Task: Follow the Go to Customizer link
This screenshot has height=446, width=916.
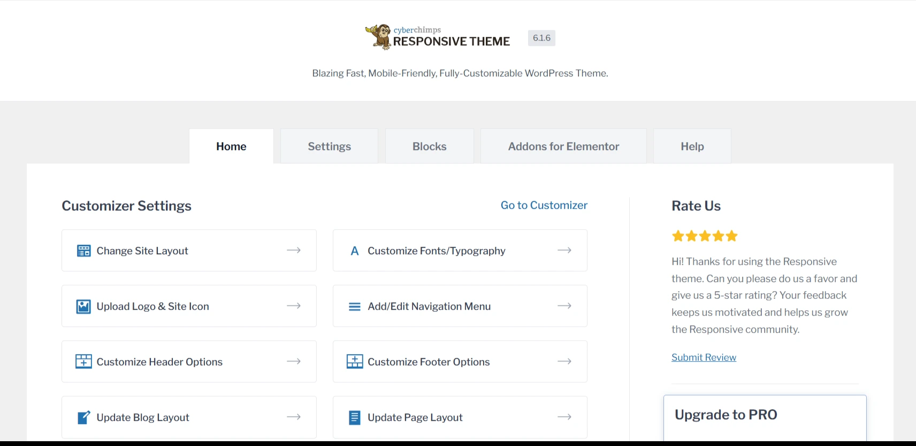Action: click(544, 205)
